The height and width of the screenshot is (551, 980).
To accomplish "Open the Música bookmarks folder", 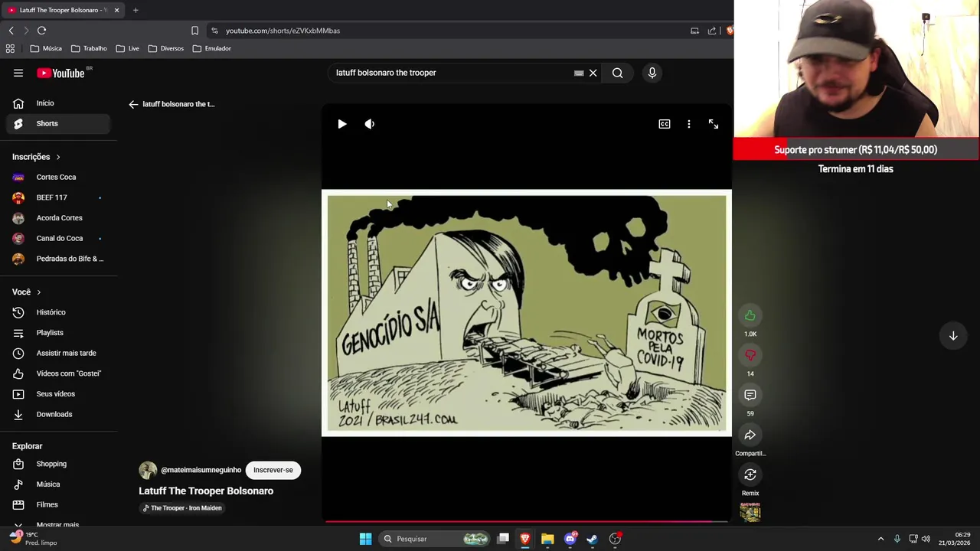I will point(46,48).
